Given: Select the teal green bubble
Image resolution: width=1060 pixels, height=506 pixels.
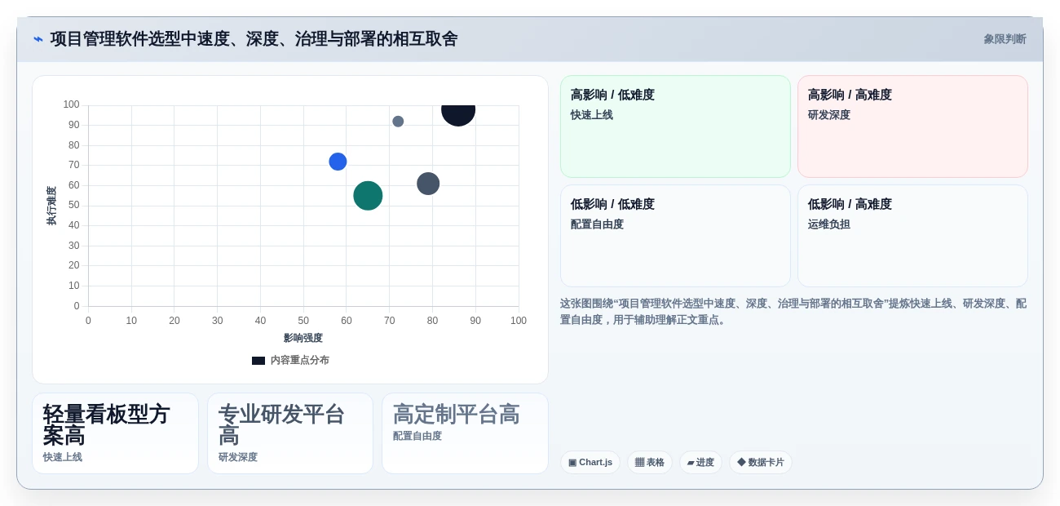Looking at the screenshot, I should point(368,196).
